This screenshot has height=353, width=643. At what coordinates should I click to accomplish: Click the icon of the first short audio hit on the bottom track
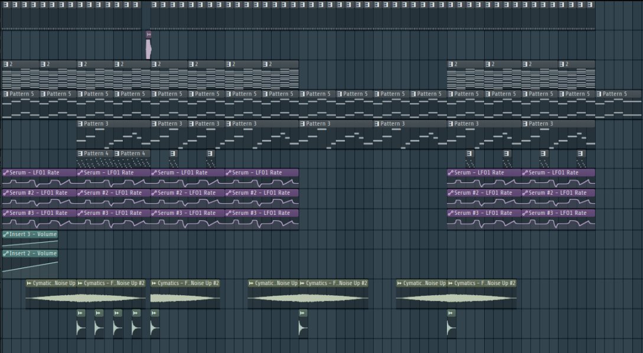click(80, 313)
